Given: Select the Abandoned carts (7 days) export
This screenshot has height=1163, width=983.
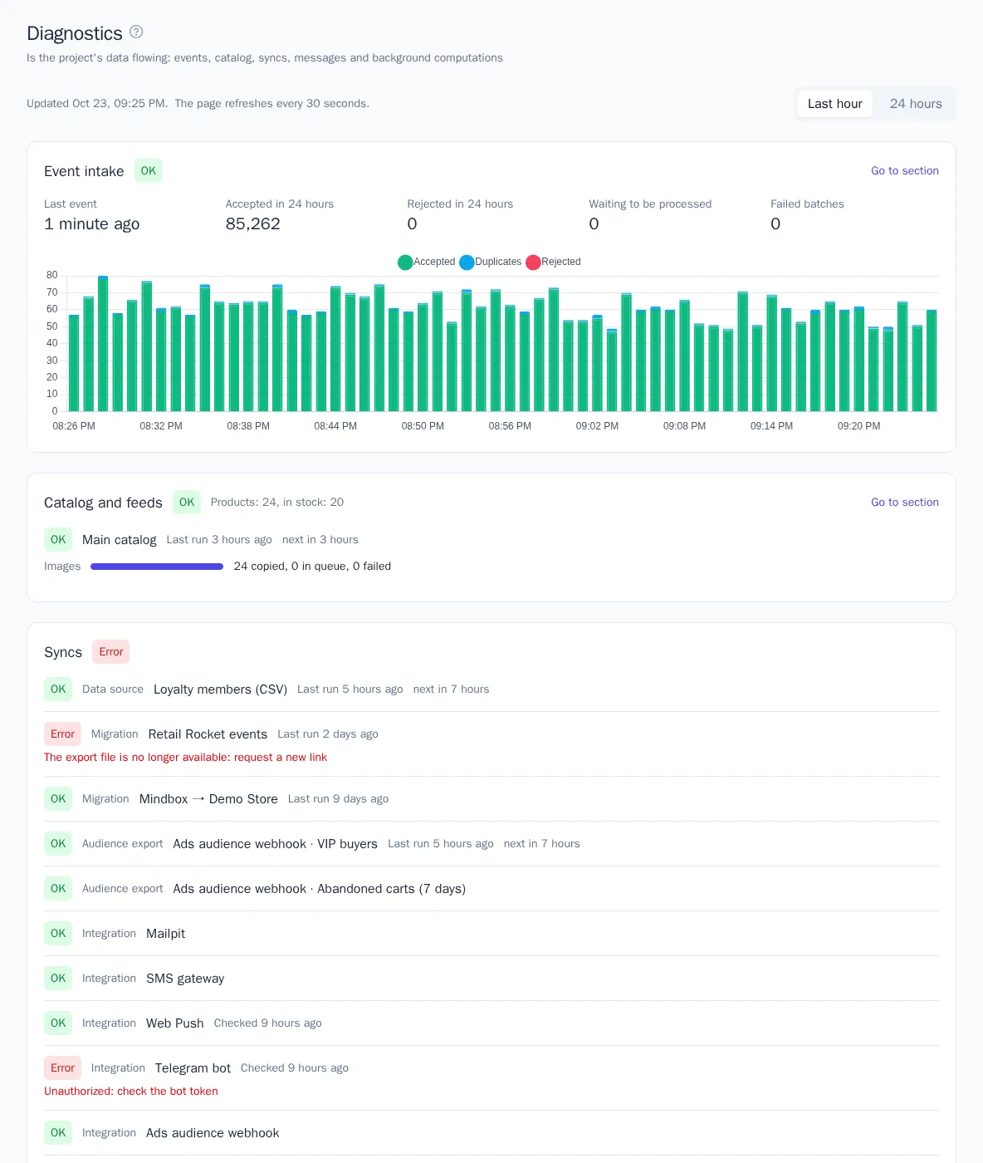Looking at the screenshot, I should tap(319, 888).
